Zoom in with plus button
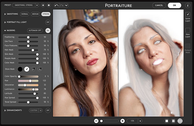The image size is (194, 126). pyautogui.click(x=123, y=121)
